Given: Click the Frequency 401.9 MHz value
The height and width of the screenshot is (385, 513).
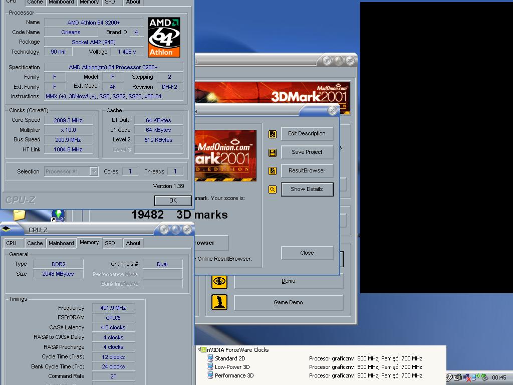Looking at the screenshot, I should click(x=113, y=308).
